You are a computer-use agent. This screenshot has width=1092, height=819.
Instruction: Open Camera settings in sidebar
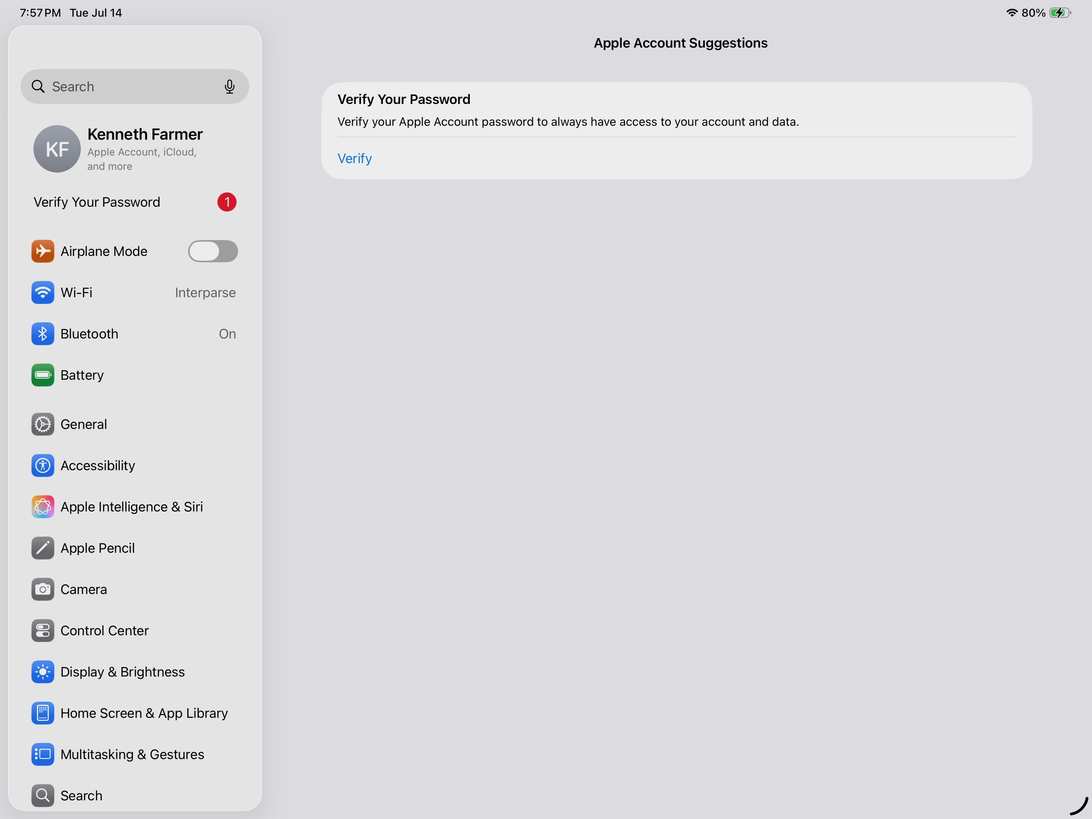tap(134, 589)
